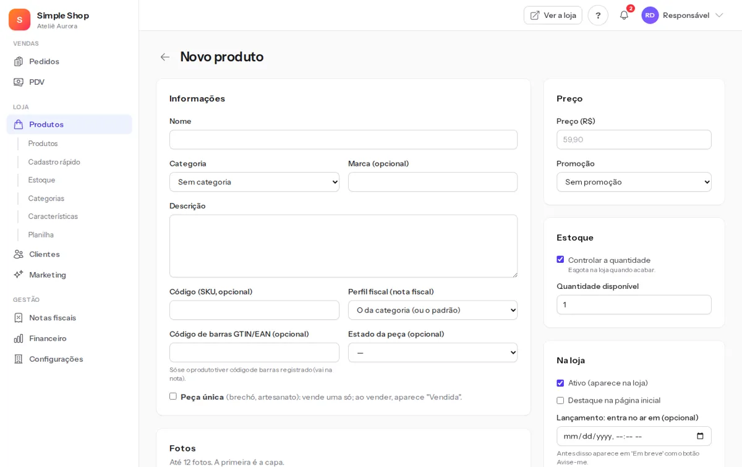Click the Pedidos clipboard icon
This screenshot has width=742, height=467.
click(x=19, y=61)
